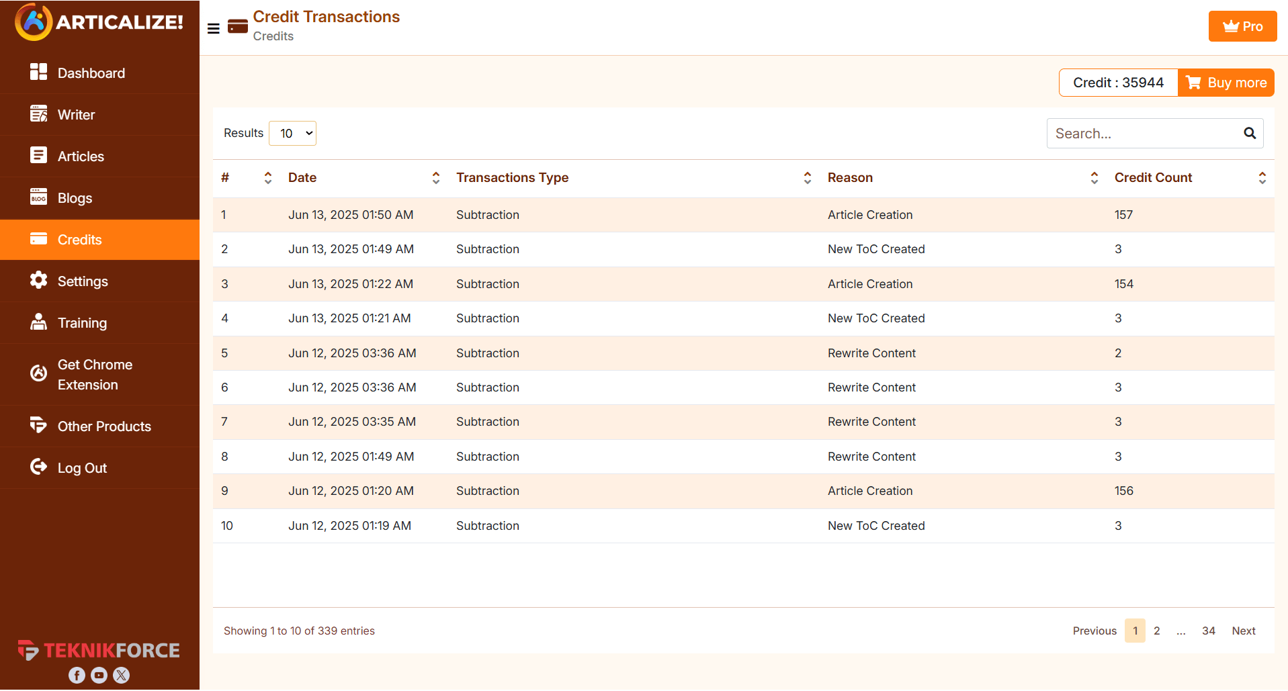Sort table by Date column
This screenshot has height=691, width=1288.
435,178
